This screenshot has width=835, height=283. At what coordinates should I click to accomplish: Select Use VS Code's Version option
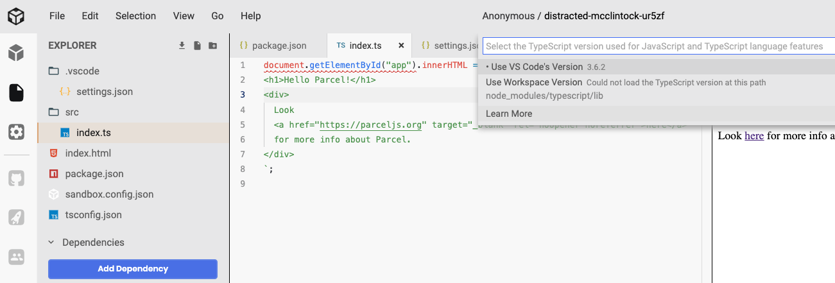click(x=657, y=67)
